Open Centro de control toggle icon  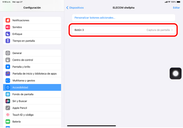tap(8, 60)
